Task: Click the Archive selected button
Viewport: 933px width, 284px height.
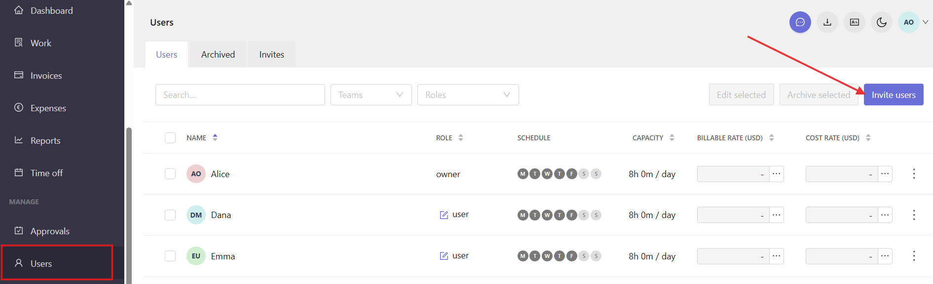Action: (819, 95)
